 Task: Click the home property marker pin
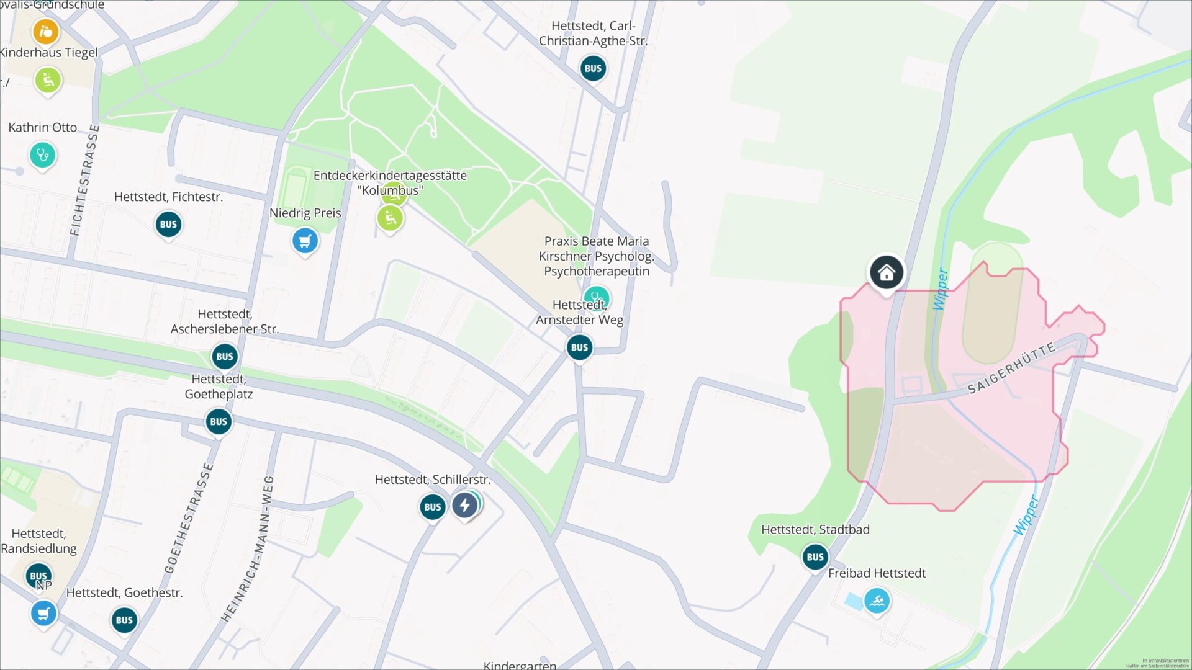[887, 272]
